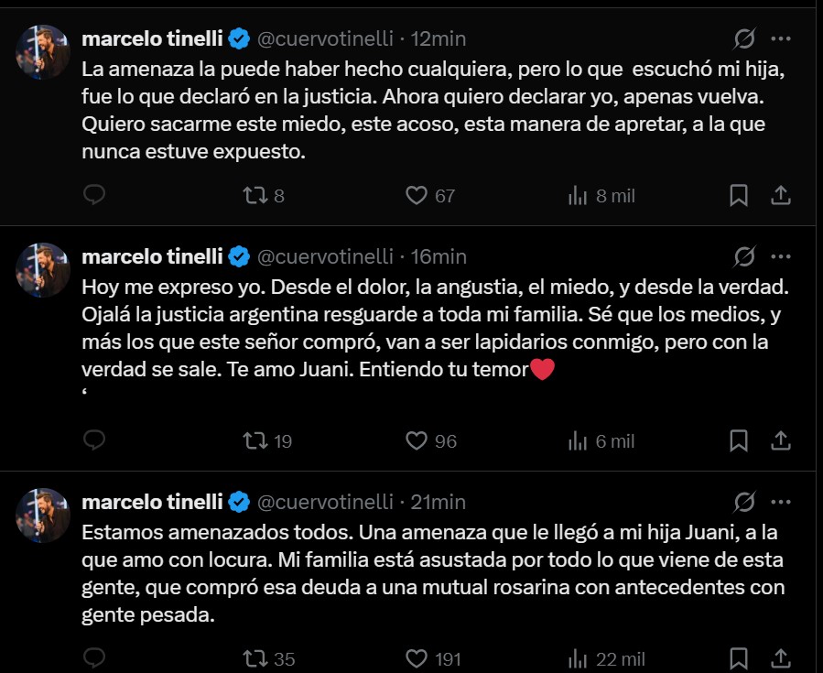Open the 21min timestamp link
The image size is (823, 673).
point(439,502)
